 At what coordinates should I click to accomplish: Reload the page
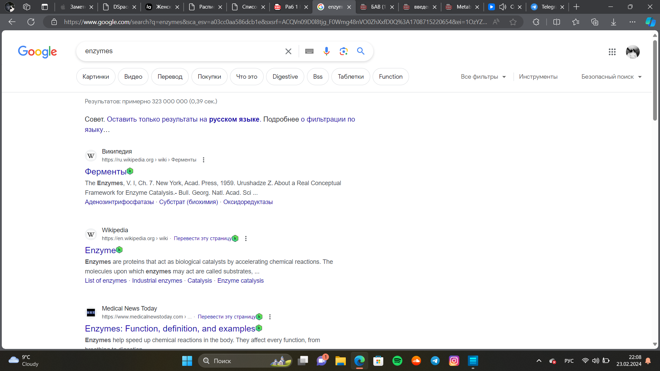pos(31,22)
